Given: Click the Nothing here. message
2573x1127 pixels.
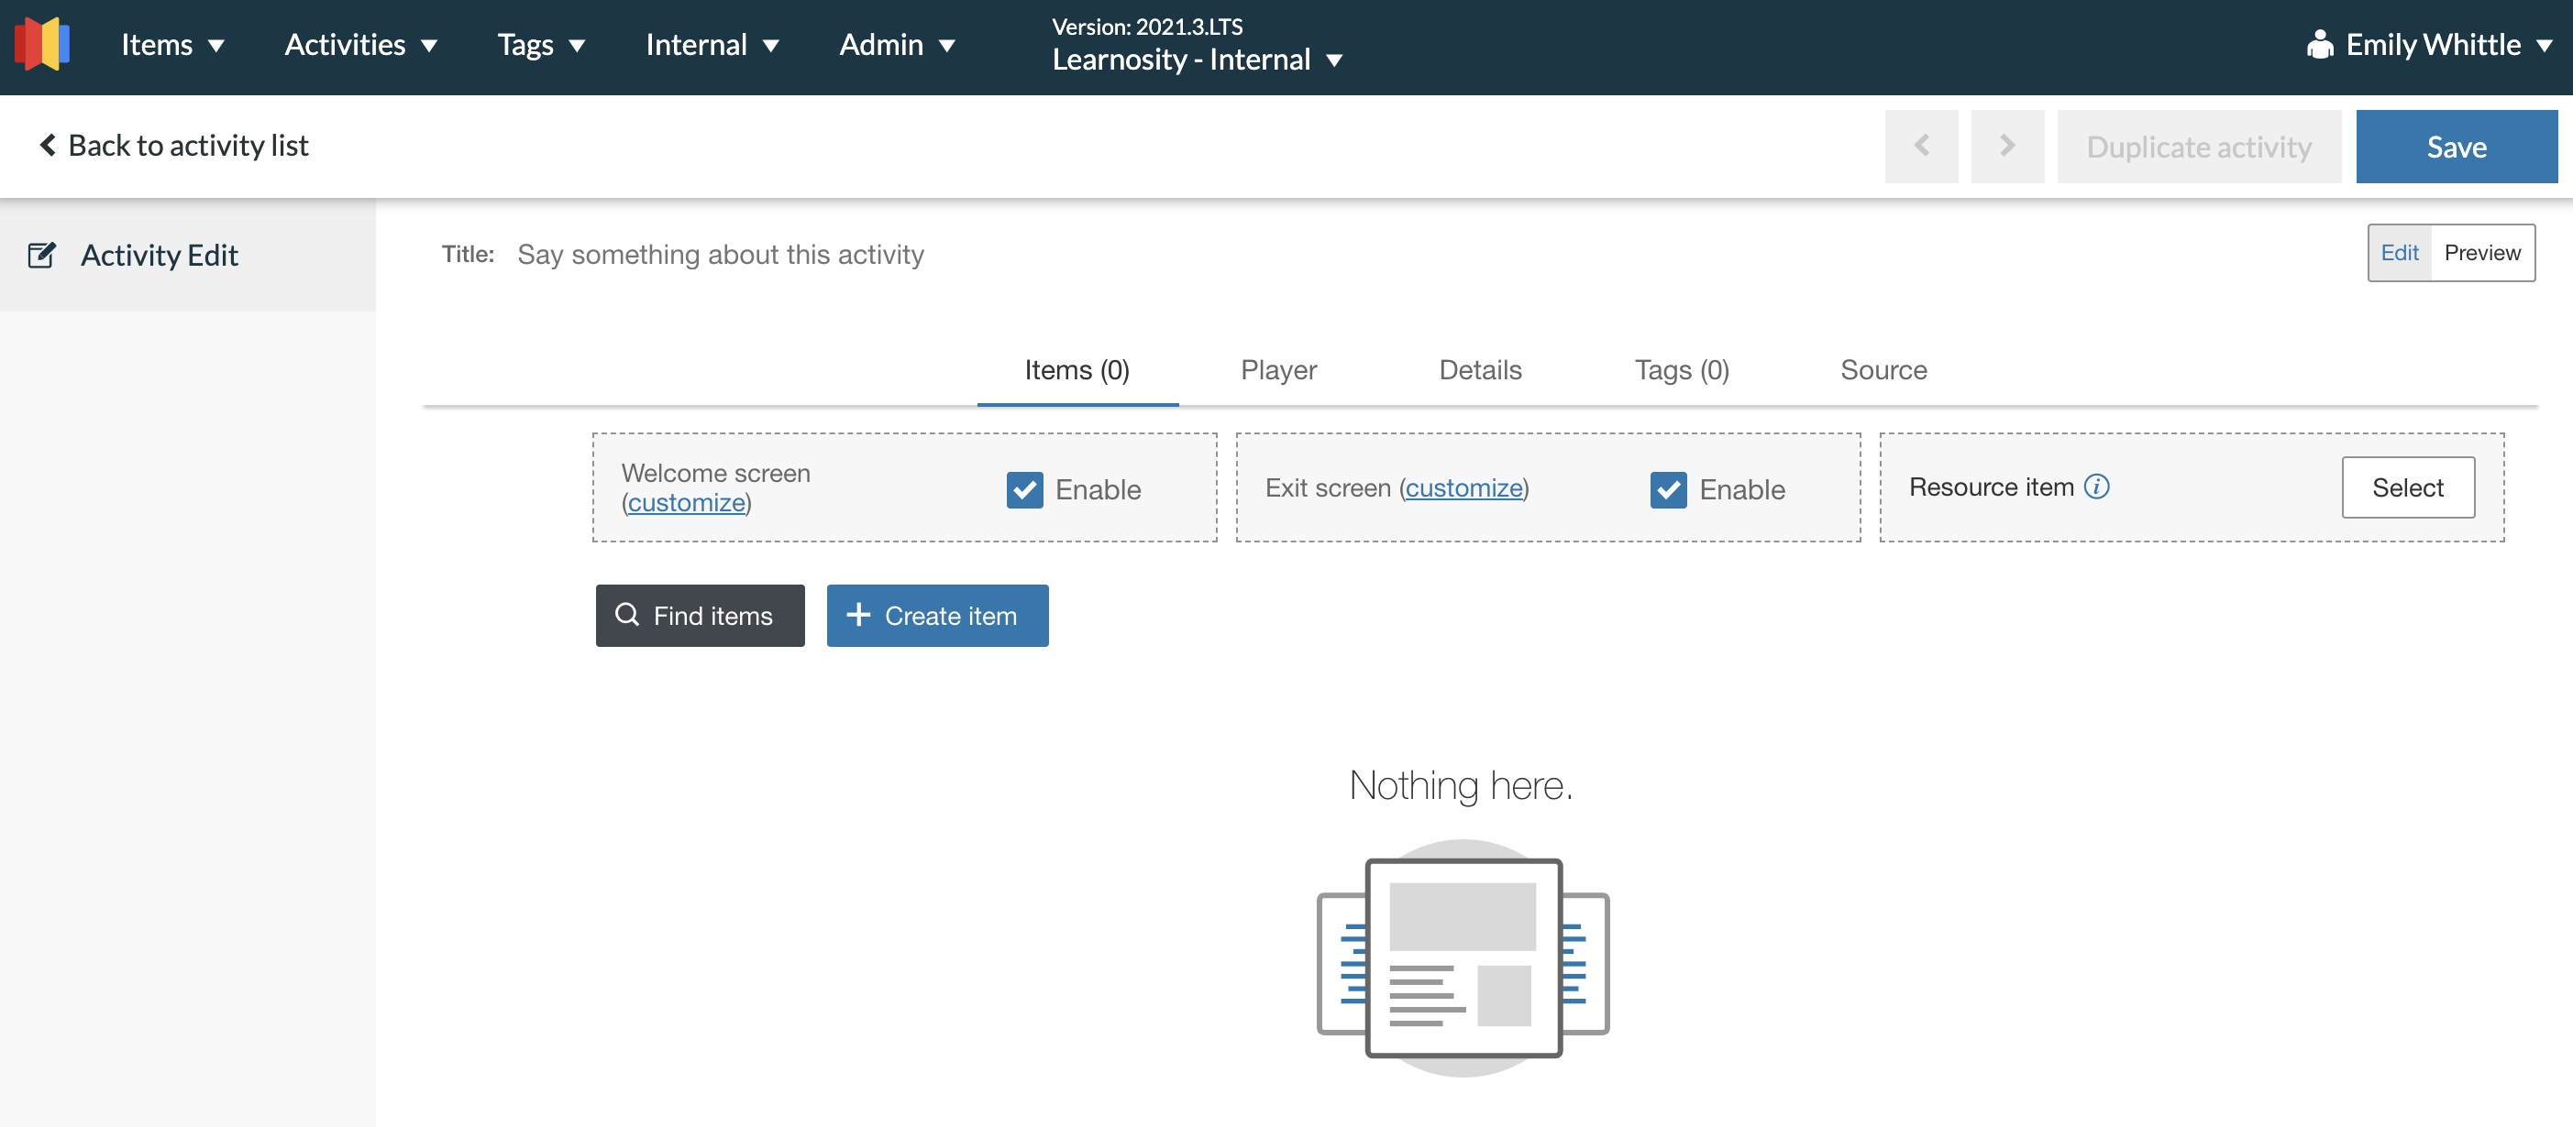Looking at the screenshot, I should tap(1461, 785).
